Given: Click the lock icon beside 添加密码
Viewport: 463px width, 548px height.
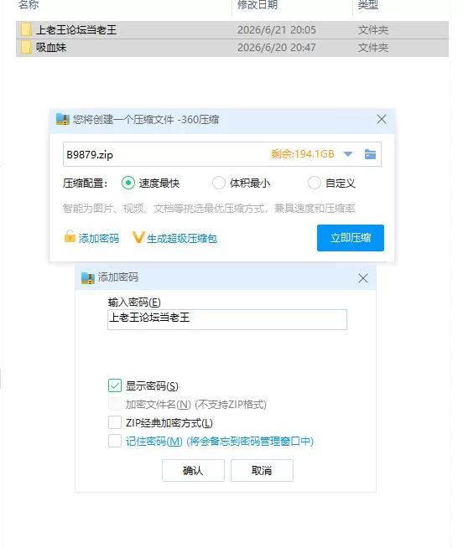Looking at the screenshot, I should 70,236.
